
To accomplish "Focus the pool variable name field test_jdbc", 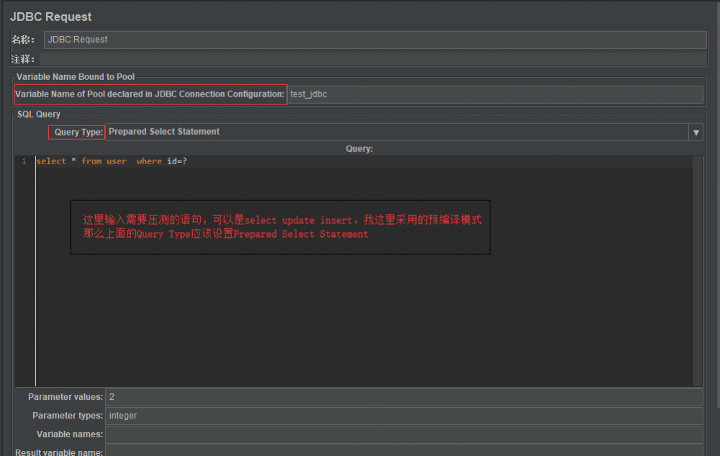I will point(495,94).
